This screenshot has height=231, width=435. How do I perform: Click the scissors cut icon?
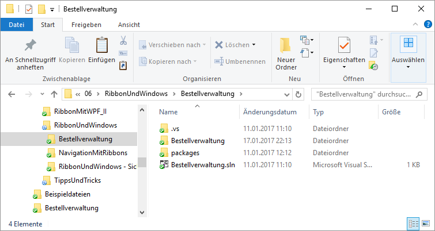coord(123,40)
